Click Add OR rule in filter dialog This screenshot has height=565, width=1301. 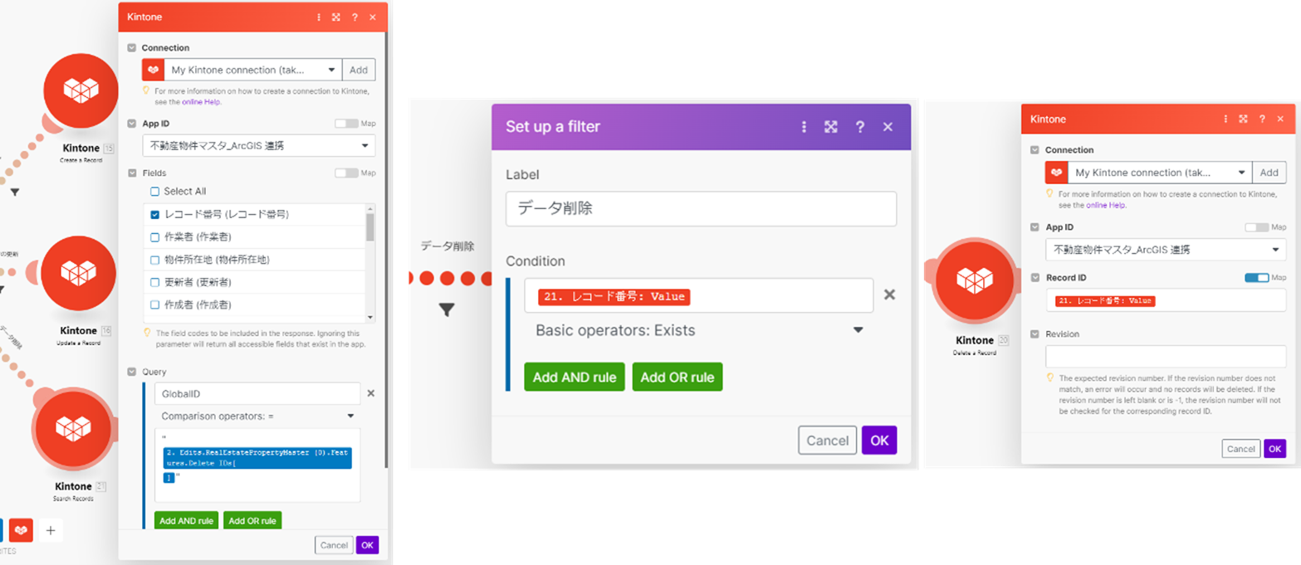pos(677,377)
